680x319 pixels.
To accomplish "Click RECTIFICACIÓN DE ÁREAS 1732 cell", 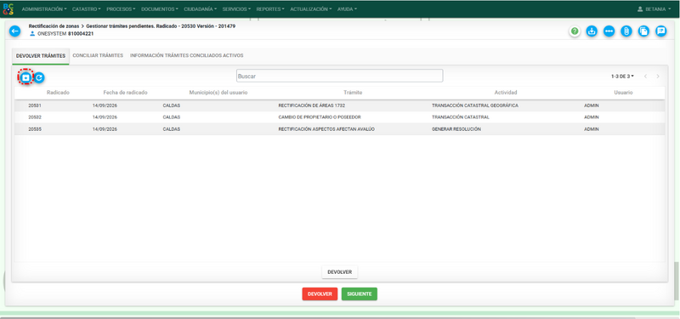I will pos(311,105).
